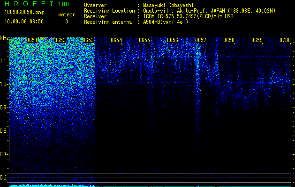Select the file name 1009060650.png

[24, 12]
